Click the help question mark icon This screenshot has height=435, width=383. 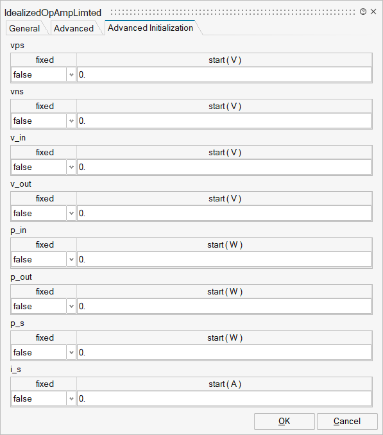362,12
